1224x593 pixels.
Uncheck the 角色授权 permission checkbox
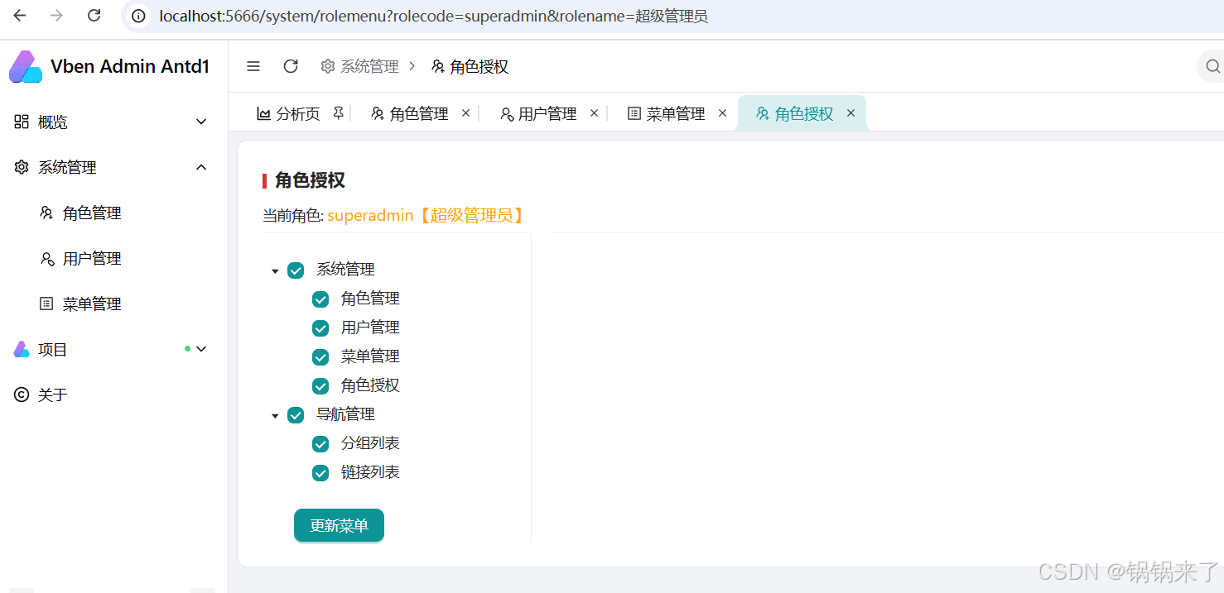coord(320,385)
